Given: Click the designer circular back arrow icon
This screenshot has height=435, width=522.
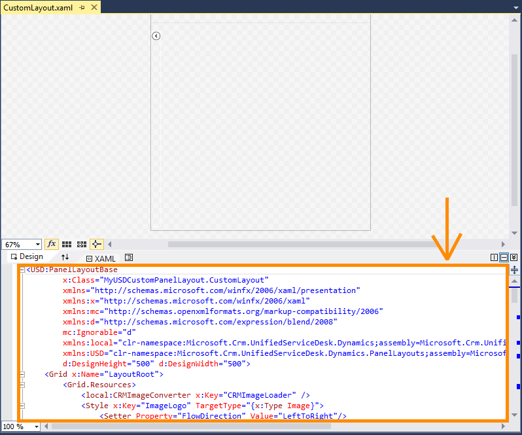Looking at the screenshot, I should 156,35.
